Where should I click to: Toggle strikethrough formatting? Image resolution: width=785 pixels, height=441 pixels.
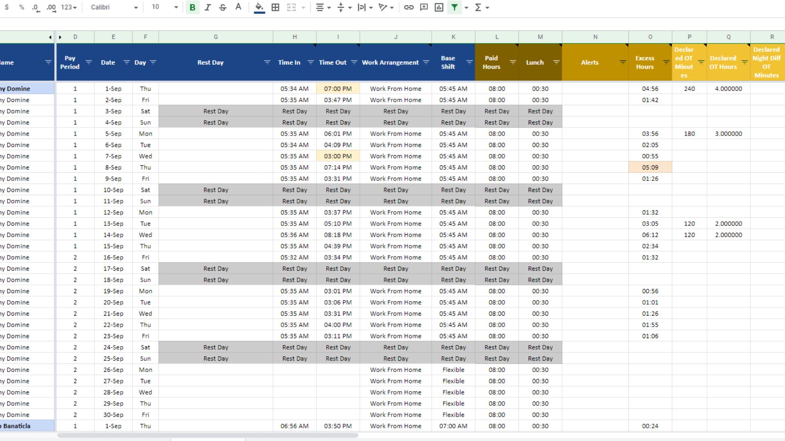click(223, 7)
